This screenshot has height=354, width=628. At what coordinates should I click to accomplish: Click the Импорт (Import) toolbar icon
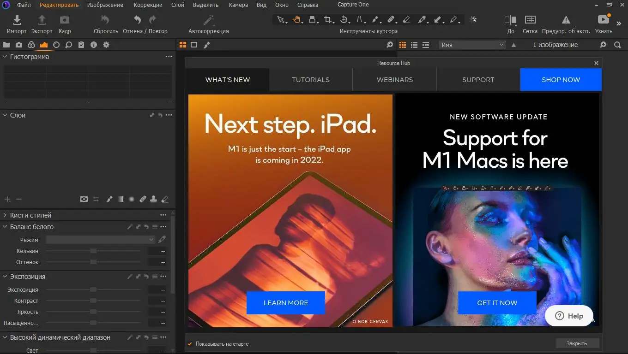point(17,20)
